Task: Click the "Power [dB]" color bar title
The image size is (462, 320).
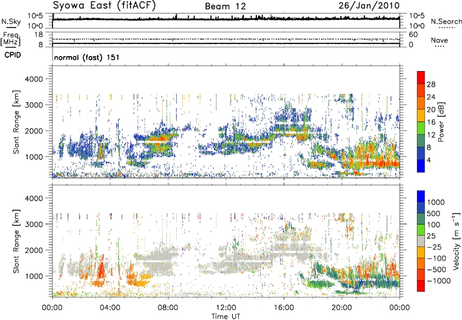Action: point(441,122)
